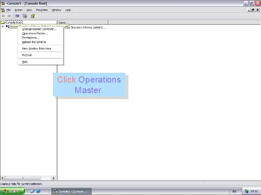Screen dimensions: 261x195
Task: Click the Start button
Action: [11, 191]
